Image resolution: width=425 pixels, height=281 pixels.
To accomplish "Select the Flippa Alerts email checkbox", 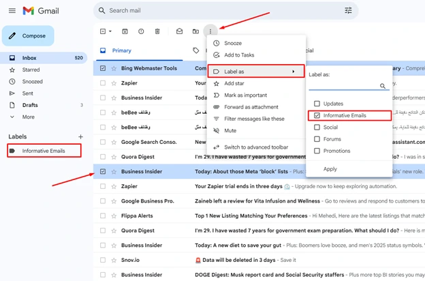I will click(103, 216).
